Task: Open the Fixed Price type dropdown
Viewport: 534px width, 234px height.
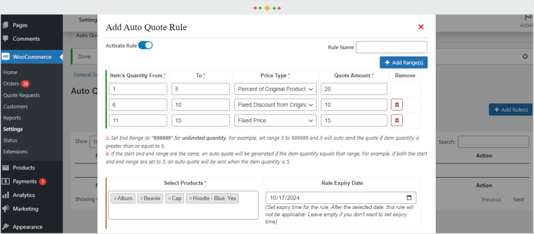Action: pyautogui.click(x=275, y=120)
